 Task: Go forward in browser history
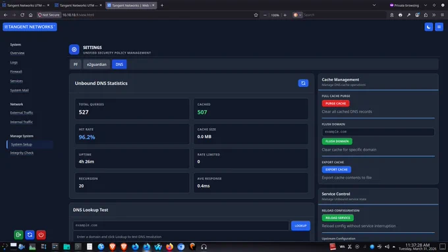[x=14, y=15]
